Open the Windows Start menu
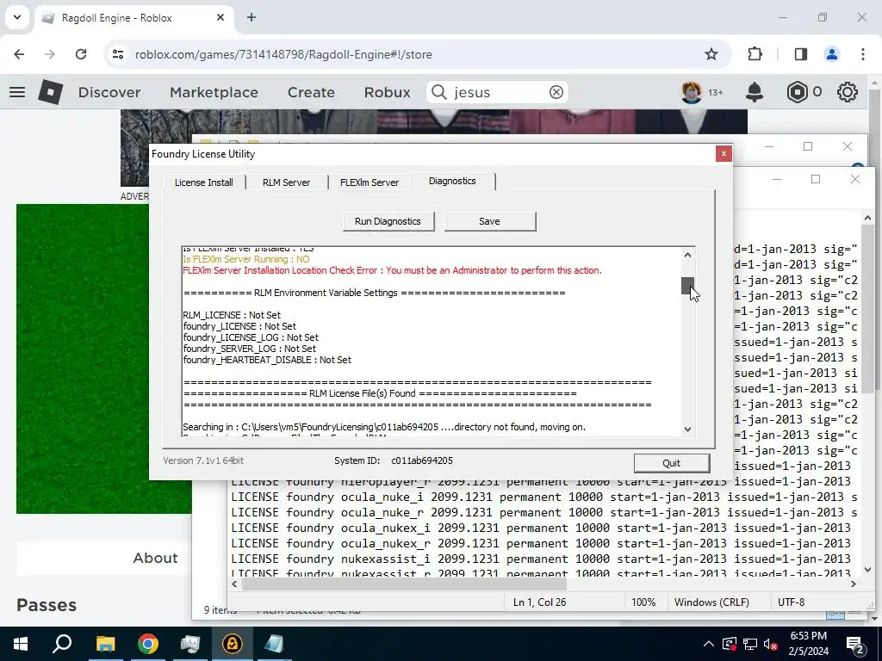 tap(20, 644)
